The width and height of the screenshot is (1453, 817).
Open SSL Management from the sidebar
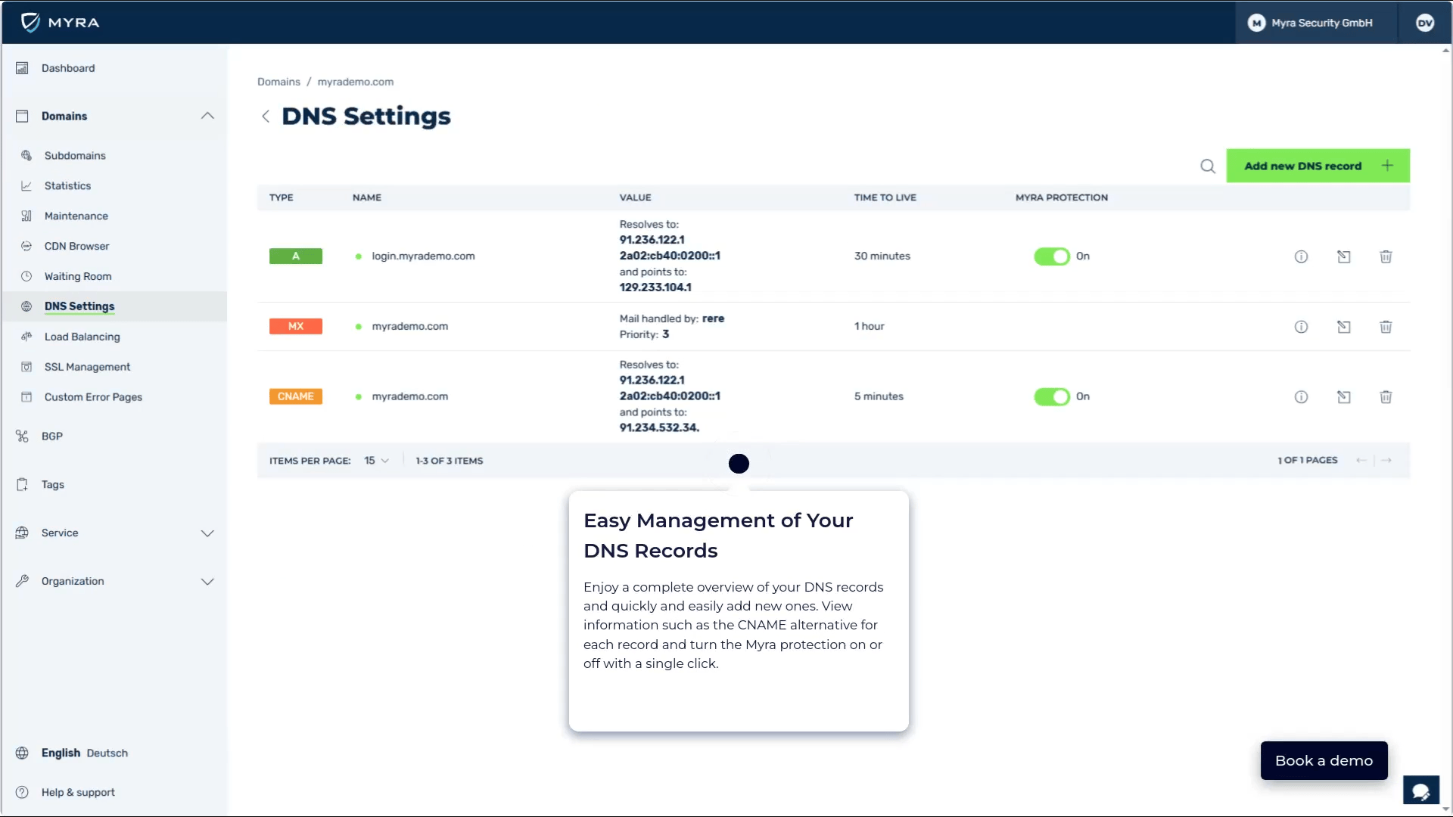pyautogui.click(x=87, y=367)
